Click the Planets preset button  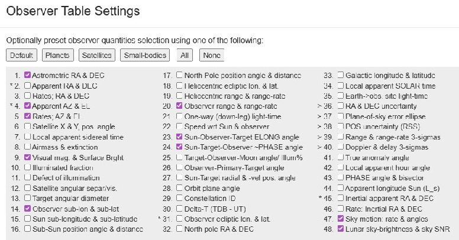click(x=57, y=55)
